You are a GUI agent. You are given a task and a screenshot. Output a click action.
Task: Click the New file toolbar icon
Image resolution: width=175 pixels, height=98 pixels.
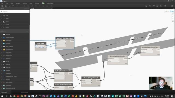point(2,6)
